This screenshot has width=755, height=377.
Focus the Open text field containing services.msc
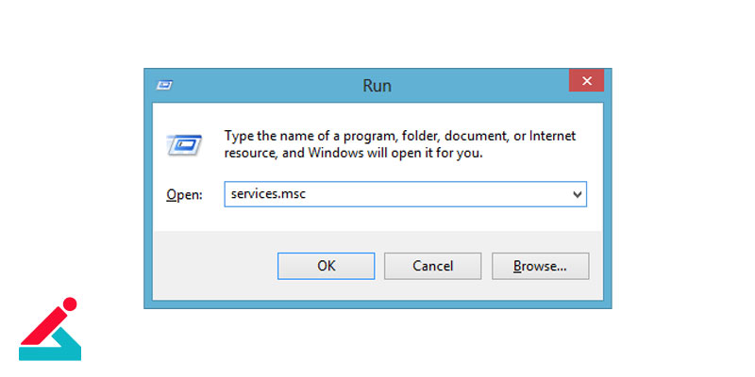point(405,194)
